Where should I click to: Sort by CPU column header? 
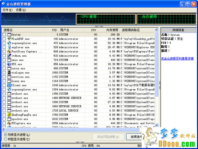[x=91, y=30]
